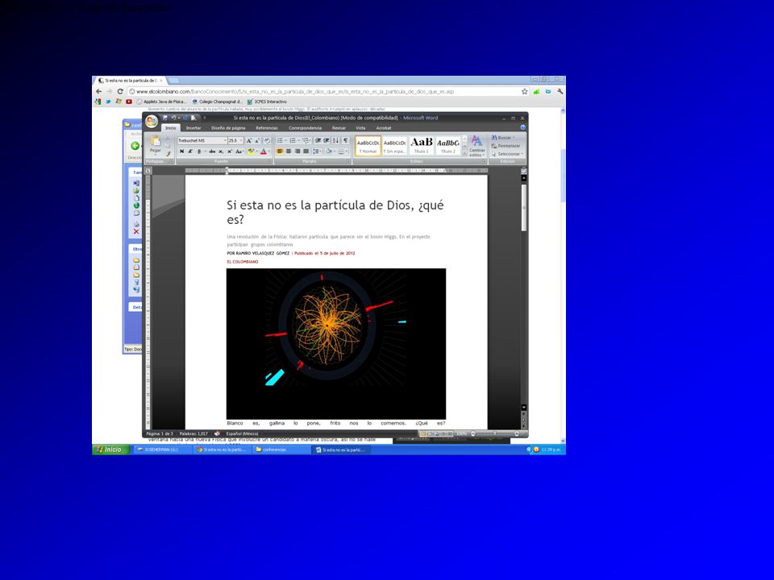Image resolution: width=774 pixels, height=580 pixels.
Task: Decrease font size with the shrink font icon
Action: 256,141
